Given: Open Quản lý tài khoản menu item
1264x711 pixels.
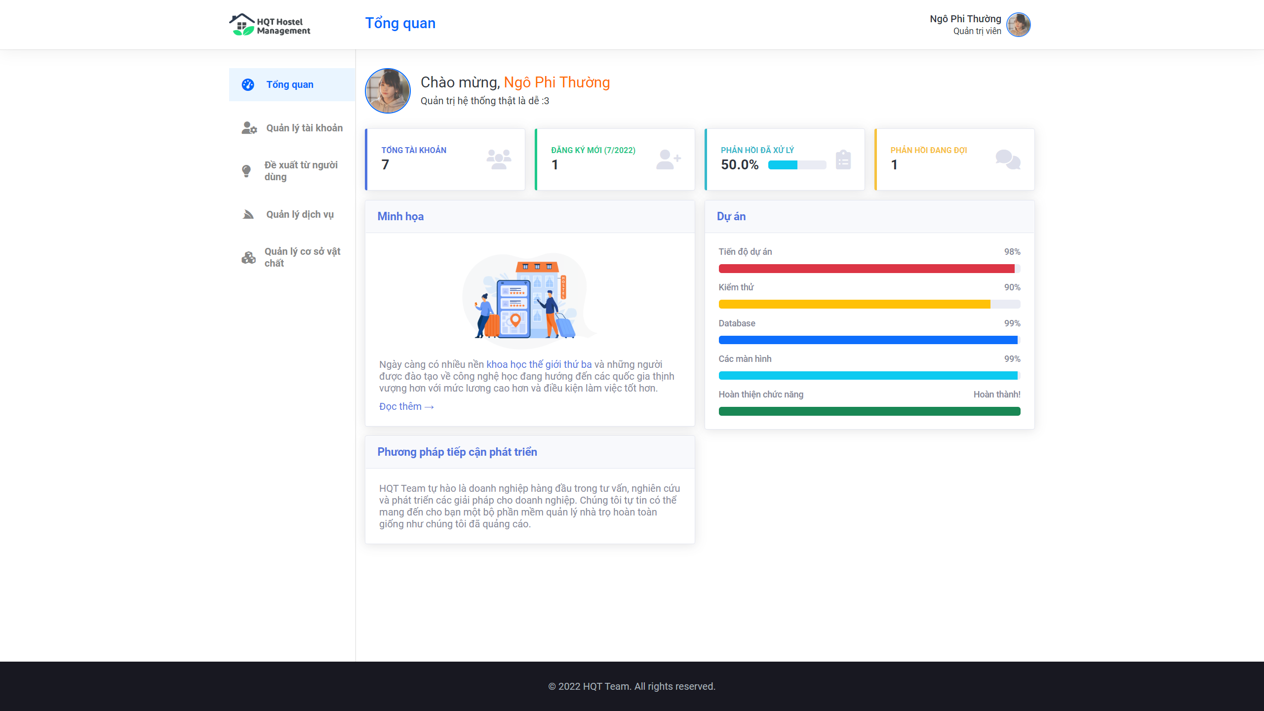Looking at the screenshot, I should (x=304, y=128).
